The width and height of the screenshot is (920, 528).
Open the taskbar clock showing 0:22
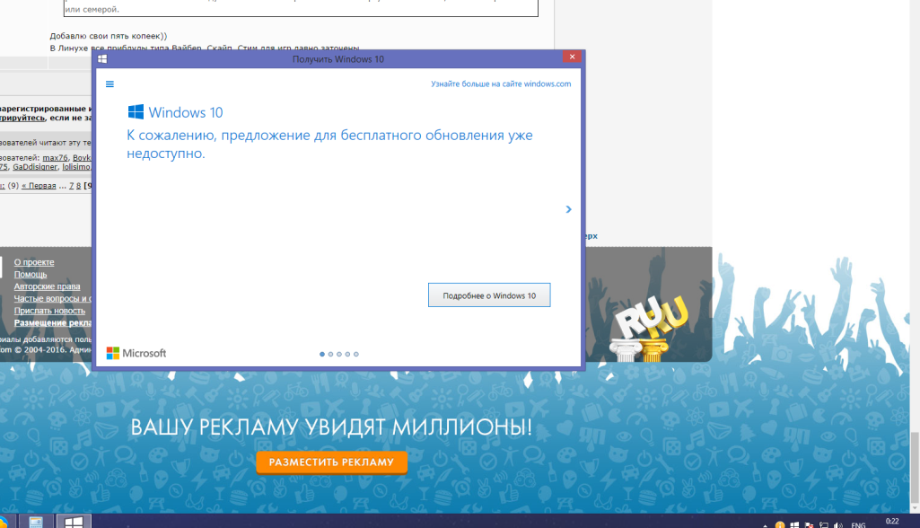coord(892,522)
